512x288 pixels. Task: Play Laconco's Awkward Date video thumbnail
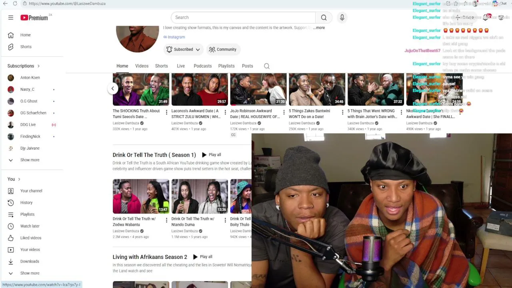coord(200,89)
